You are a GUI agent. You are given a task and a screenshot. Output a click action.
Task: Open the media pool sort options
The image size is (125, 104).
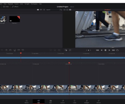click(x=61, y=10)
